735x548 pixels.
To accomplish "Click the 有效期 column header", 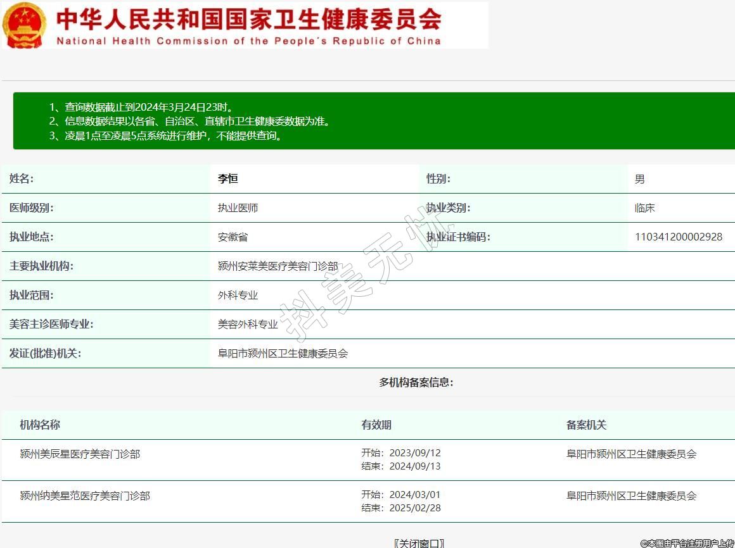I will coord(376,425).
